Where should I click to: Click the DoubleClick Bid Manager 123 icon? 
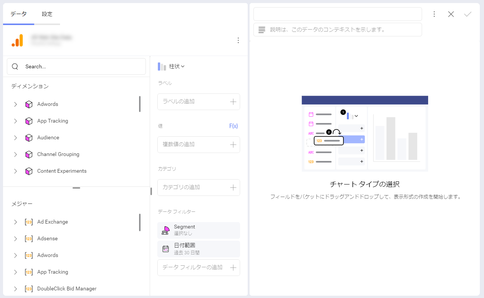29,289
